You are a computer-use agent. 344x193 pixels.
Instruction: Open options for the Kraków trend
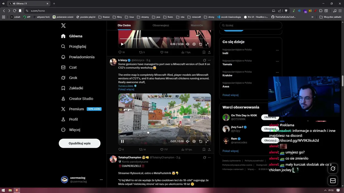[x=277, y=72]
